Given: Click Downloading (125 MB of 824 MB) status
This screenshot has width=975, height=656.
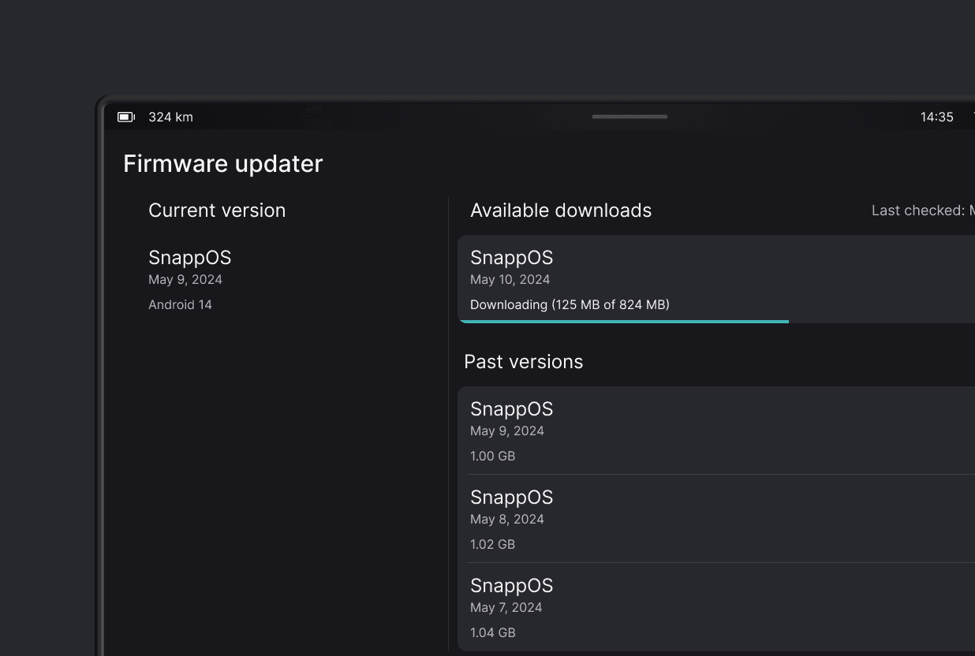Looking at the screenshot, I should coord(570,304).
